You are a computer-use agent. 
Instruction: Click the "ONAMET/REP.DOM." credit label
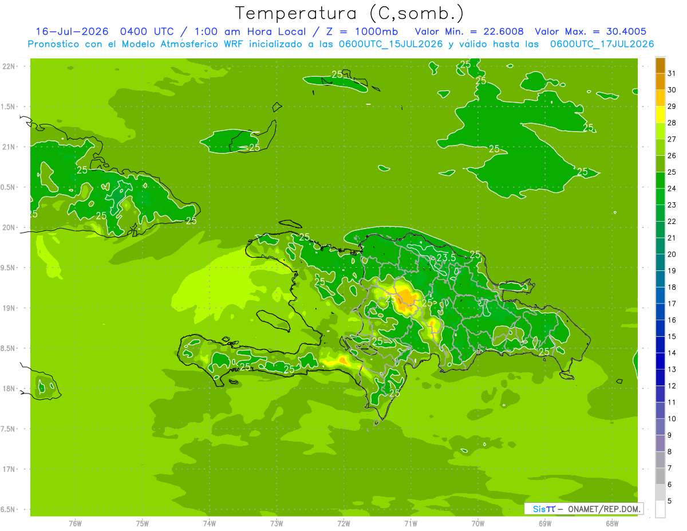coord(603,509)
